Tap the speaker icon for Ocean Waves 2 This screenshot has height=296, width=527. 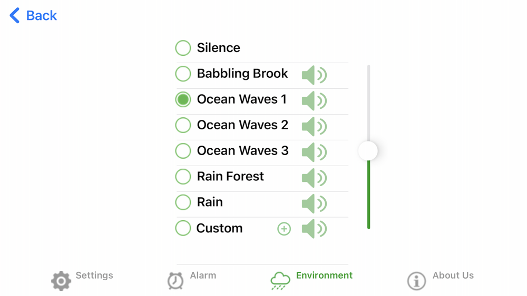(x=314, y=127)
